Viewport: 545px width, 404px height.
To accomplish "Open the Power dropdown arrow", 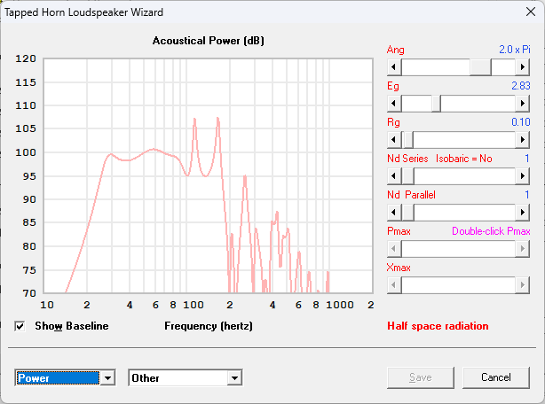I will (107, 378).
